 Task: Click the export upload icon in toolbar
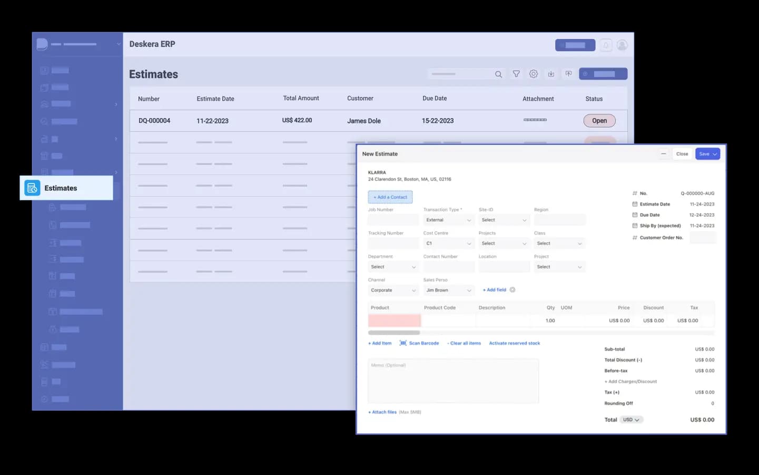coord(568,74)
